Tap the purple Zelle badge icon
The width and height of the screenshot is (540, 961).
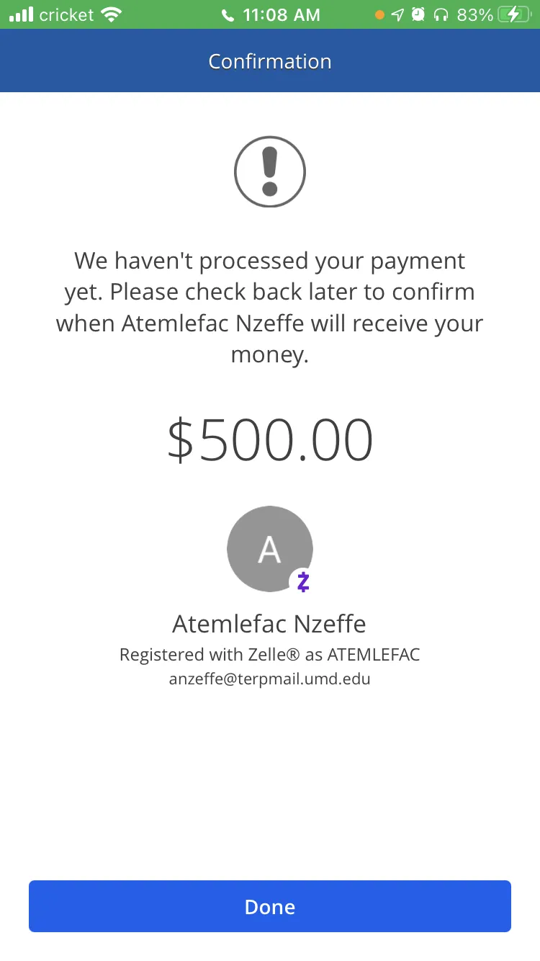click(303, 581)
